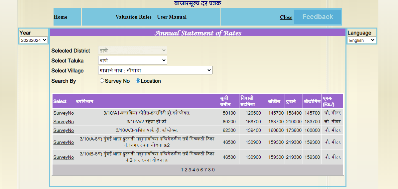Click SurveyNo link for 3/10/A/3 row
Image resolution: width=398 pixels, height=189 pixels.
[64, 130]
